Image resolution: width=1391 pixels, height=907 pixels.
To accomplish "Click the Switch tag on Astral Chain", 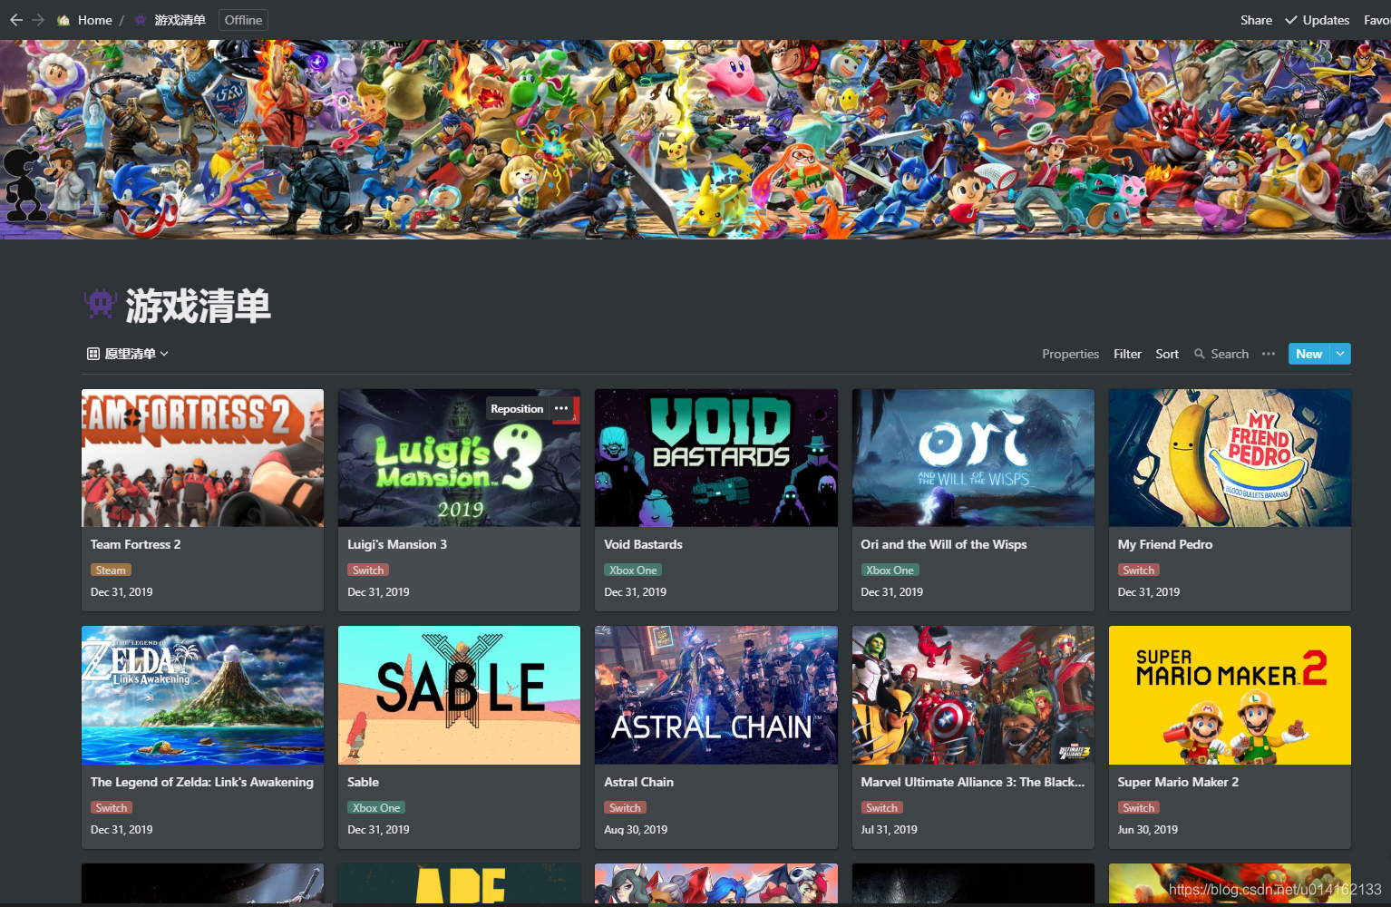I will (625, 808).
